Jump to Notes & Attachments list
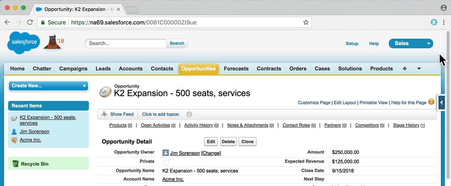Screen dimensions: 451x186 click(x=248, y=125)
